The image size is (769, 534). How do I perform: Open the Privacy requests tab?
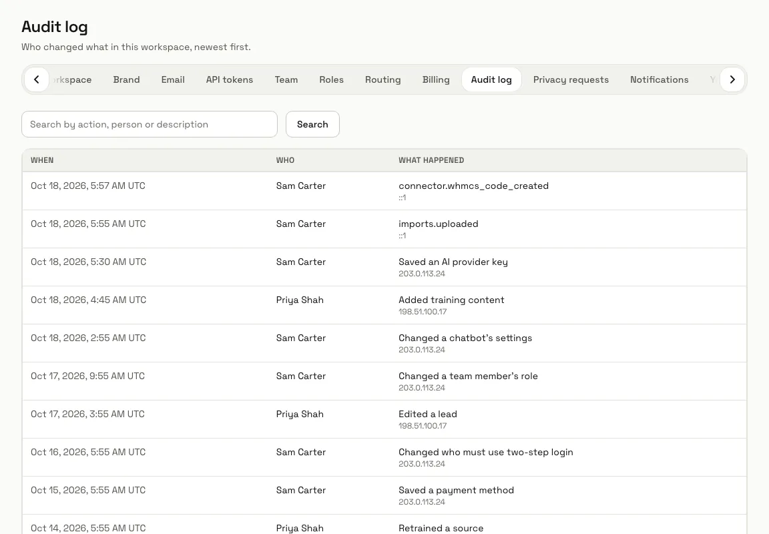571,79
